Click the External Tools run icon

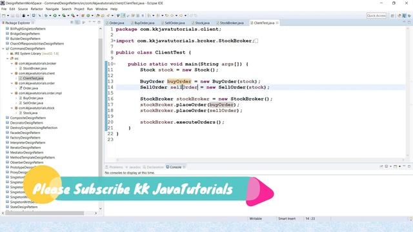pos(73,15)
